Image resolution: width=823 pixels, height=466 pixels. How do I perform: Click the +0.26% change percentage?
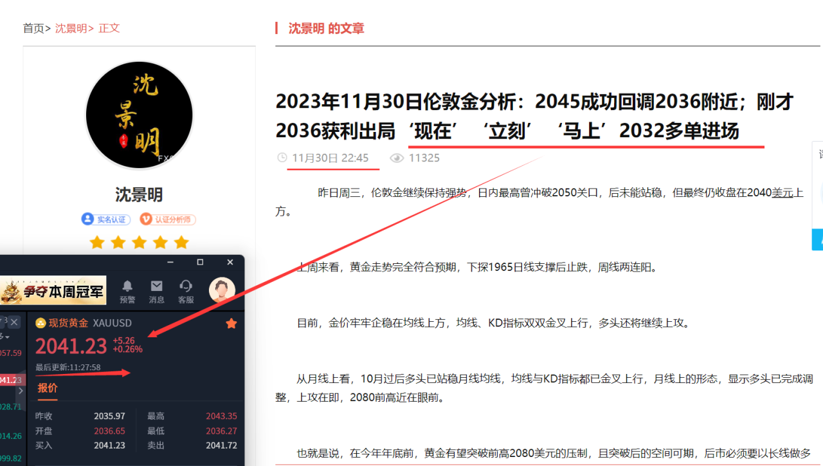point(127,349)
